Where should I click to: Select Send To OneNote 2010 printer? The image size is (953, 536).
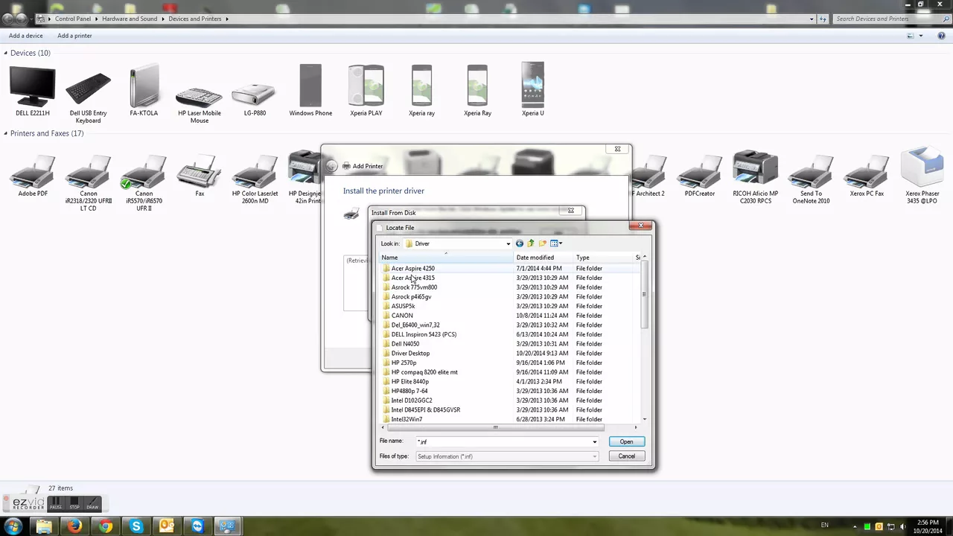[x=811, y=179]
